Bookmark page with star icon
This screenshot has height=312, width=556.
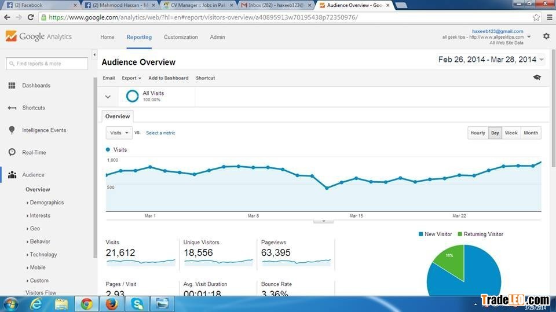[536, 17]
